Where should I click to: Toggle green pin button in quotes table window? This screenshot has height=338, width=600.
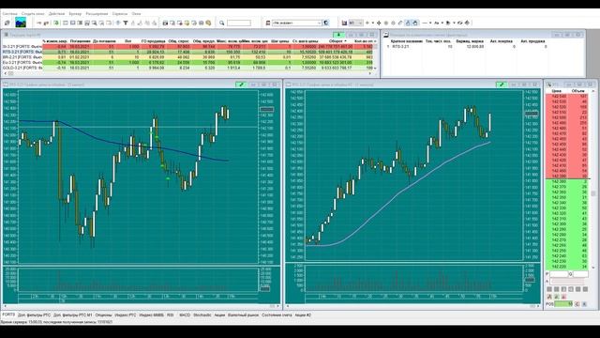[x=338, y=35]
